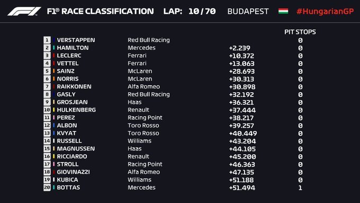Screen dimensions: 360x203
Task: Click position 20 number badge
Action: coord(47,188)
